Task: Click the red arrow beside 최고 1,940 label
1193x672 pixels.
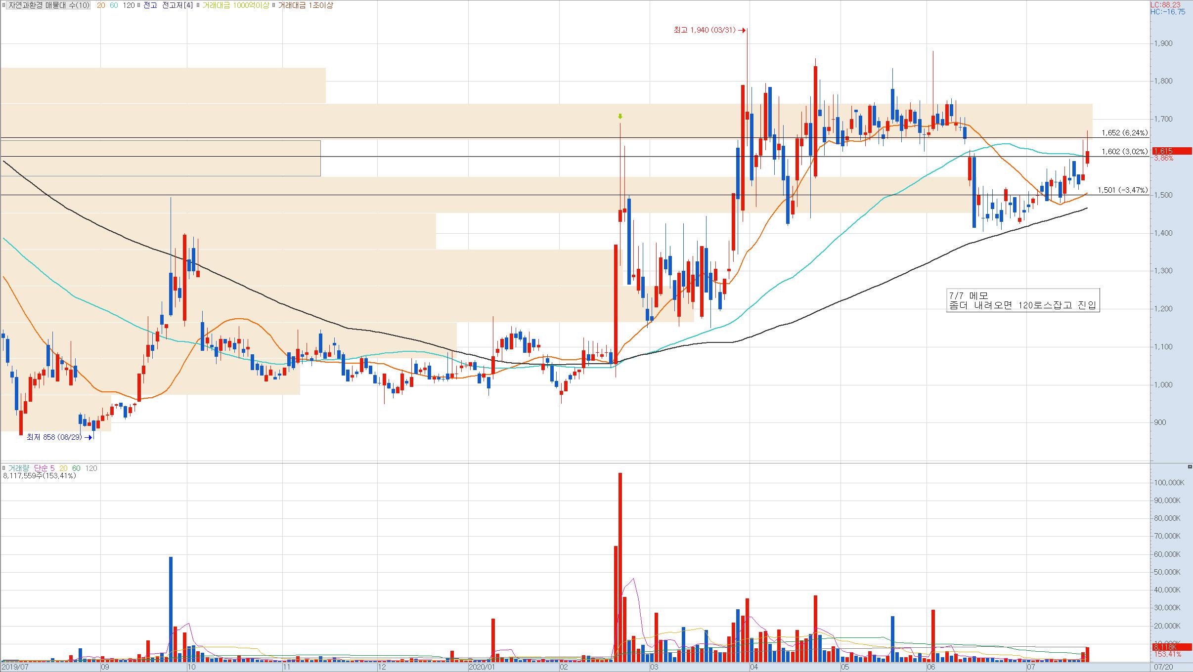Action: click(x=742, y=30)
